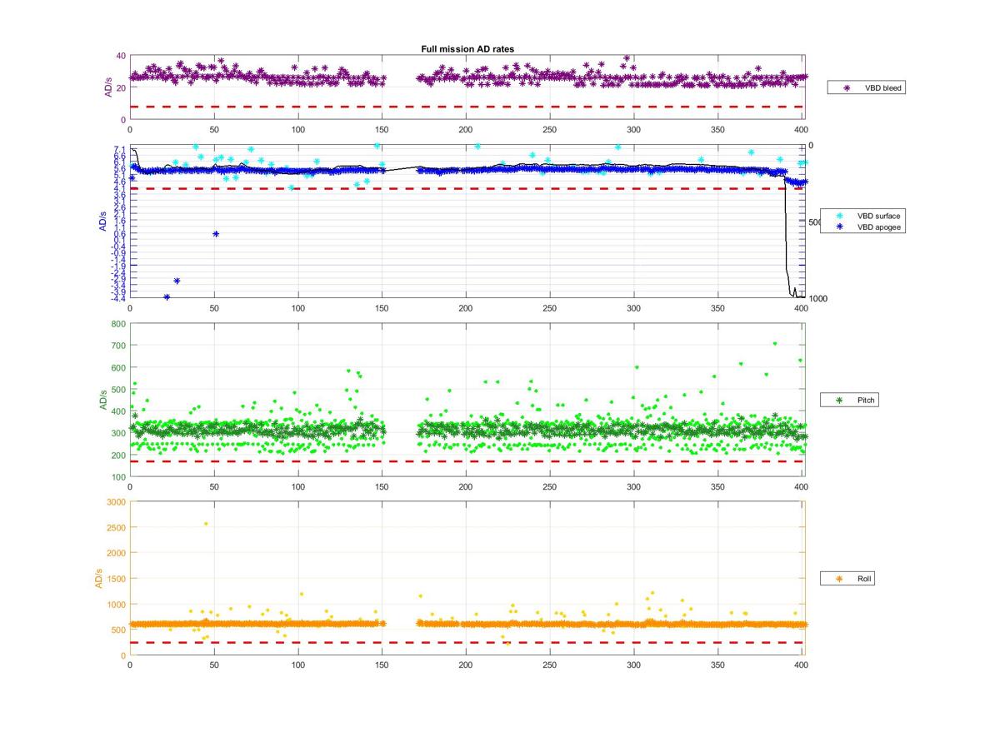Click the Pitch outlier point near 700
Image resolution: width=1000 pixels, height=737 pixels.
click(x=775, y=343)
